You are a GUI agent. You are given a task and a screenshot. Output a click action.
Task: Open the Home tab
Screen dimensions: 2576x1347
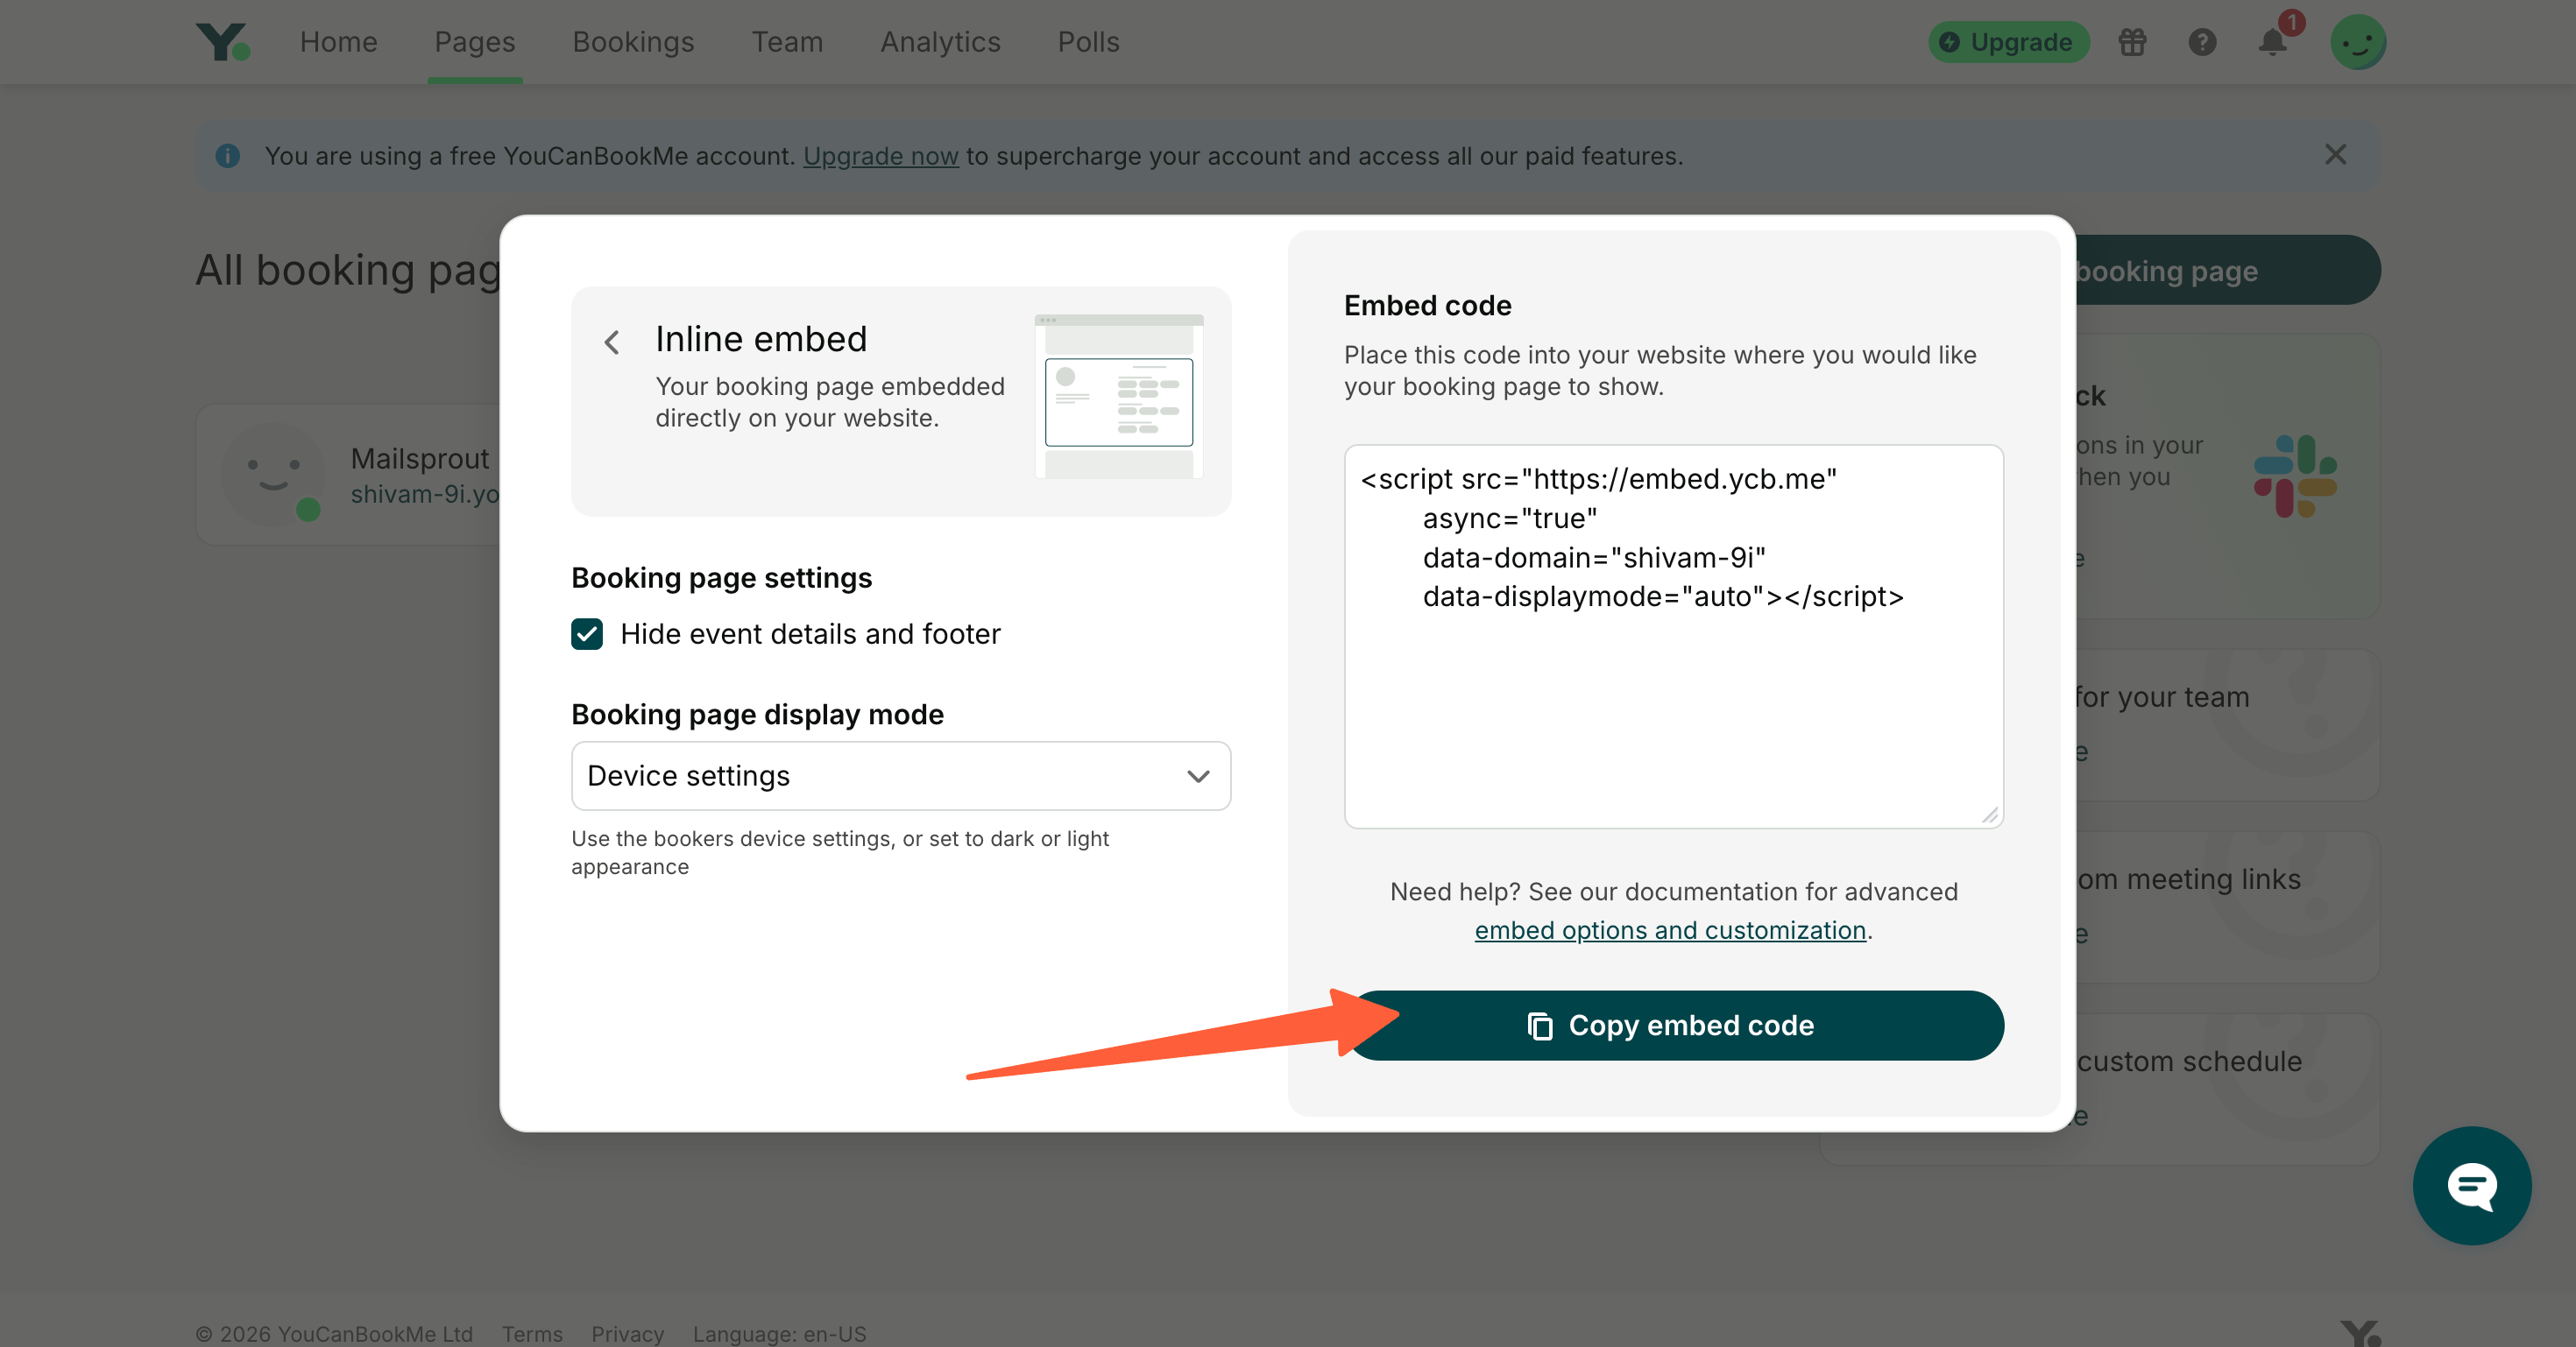pos(338,42)
